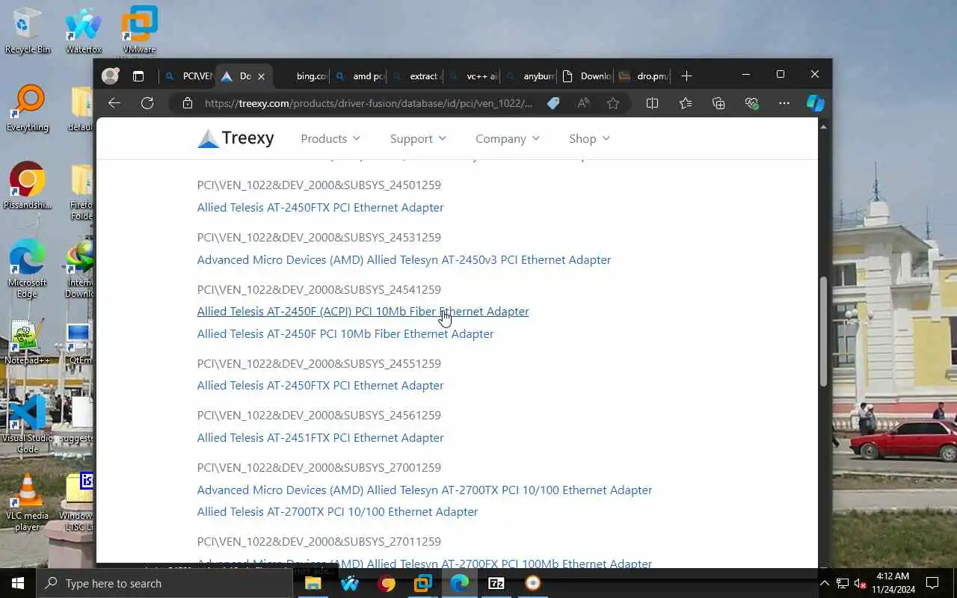The width and height of the screenshot is (957, 598).
Task: Switch to the vc++ search tab
Action: pos(473,76)
